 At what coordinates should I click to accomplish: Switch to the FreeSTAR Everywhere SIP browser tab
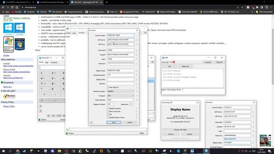(52, 2)
